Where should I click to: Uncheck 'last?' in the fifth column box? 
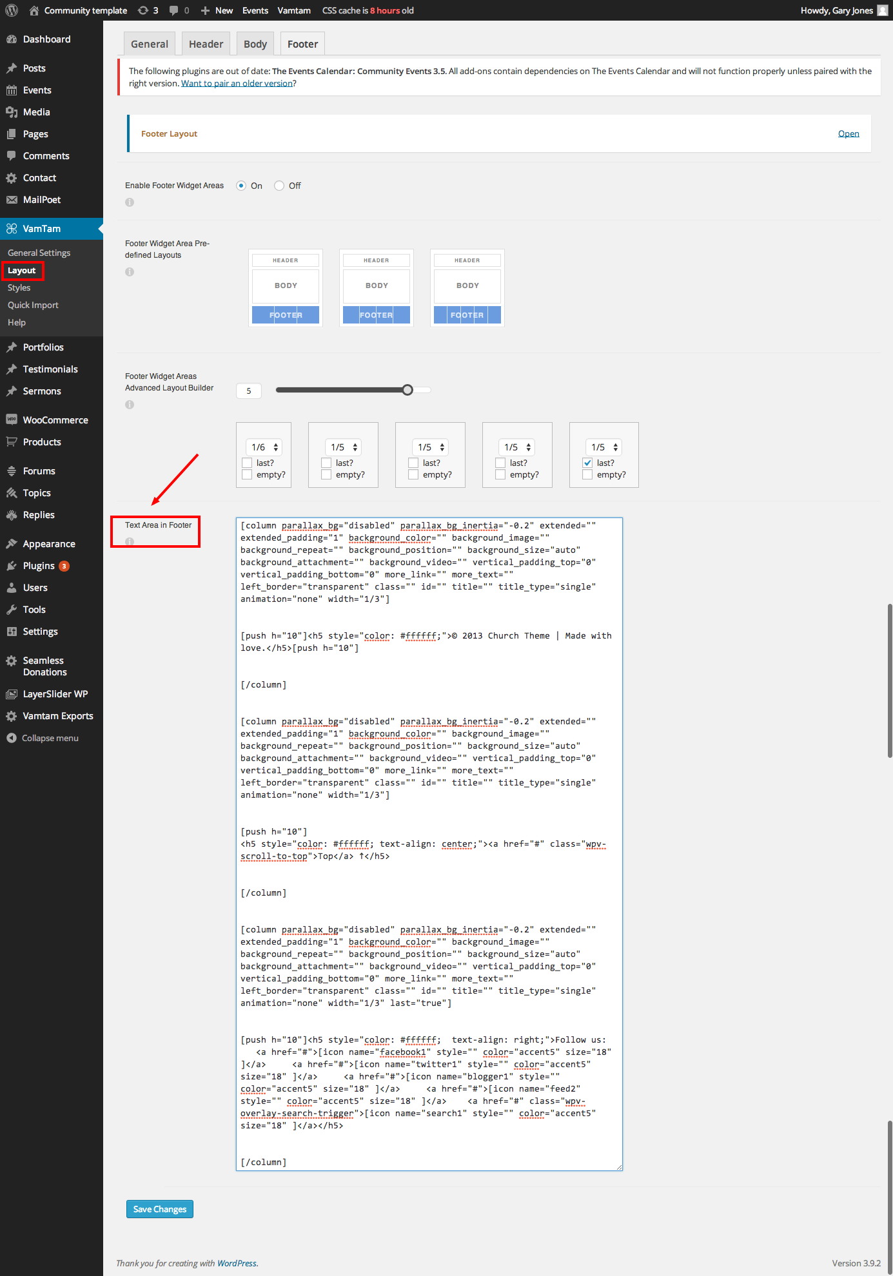click(587, 463)
